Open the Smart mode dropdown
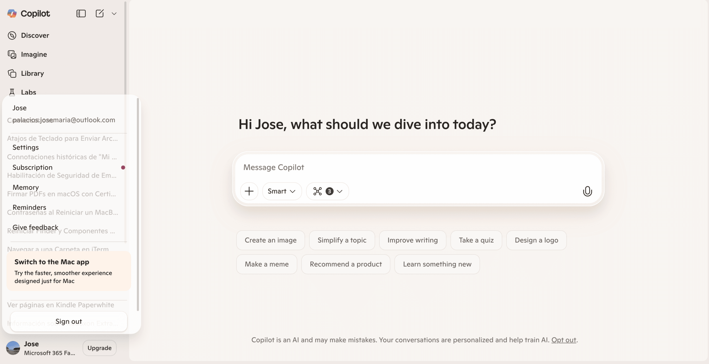709x364 pixels. tap(282, 191)
